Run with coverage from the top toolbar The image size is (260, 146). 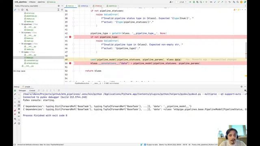[x=197, y=2]
